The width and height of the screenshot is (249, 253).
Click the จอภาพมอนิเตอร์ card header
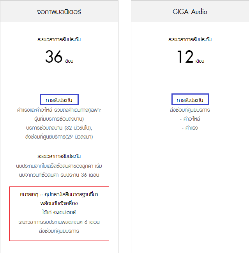coord(59,11)
